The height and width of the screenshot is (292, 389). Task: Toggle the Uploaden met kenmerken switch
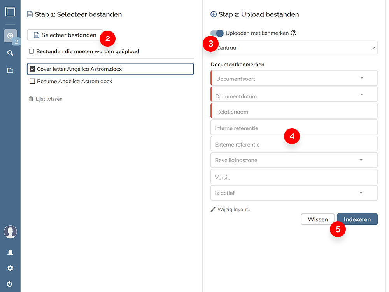point(217,33)
